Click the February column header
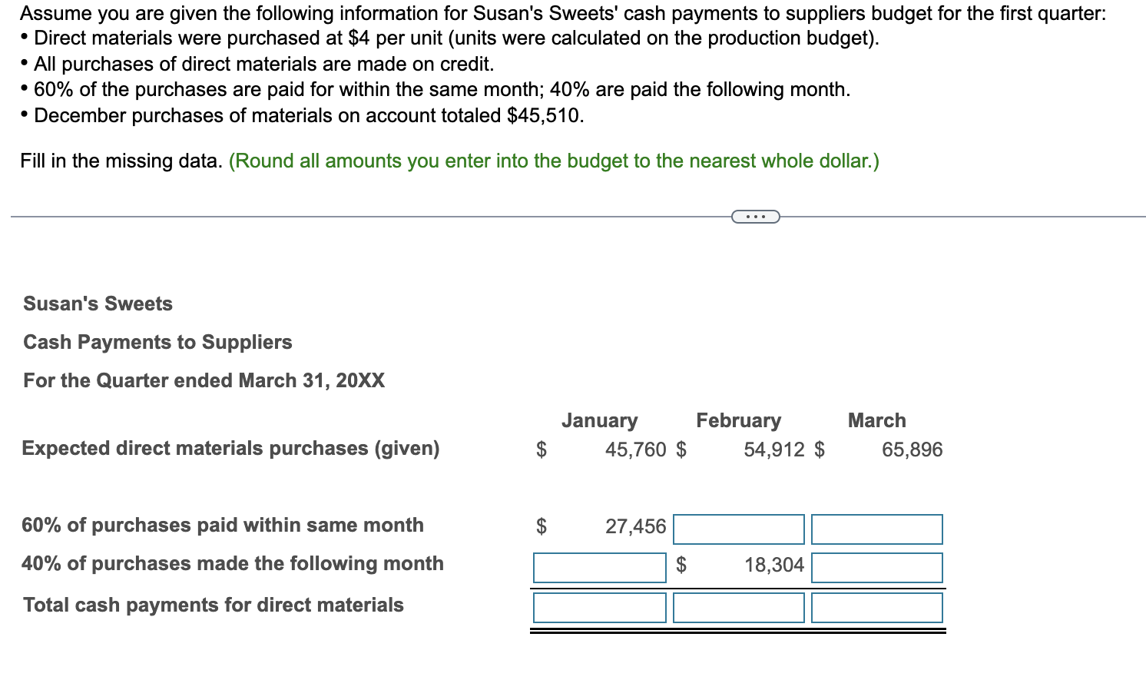1146x690 pixels. (738, 420)
